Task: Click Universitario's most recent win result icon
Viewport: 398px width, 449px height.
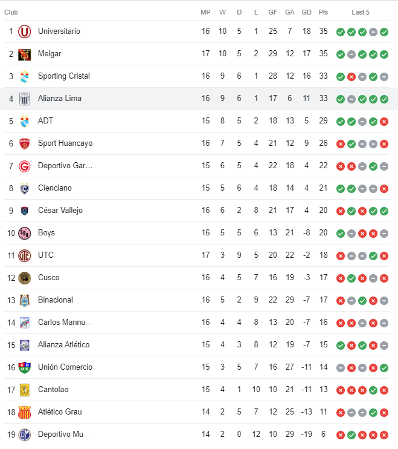Action: pyautogui.click(x=384, y=31)
